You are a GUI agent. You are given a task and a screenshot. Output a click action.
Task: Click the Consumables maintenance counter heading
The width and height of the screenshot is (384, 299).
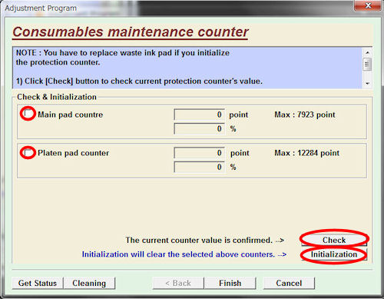131,32
